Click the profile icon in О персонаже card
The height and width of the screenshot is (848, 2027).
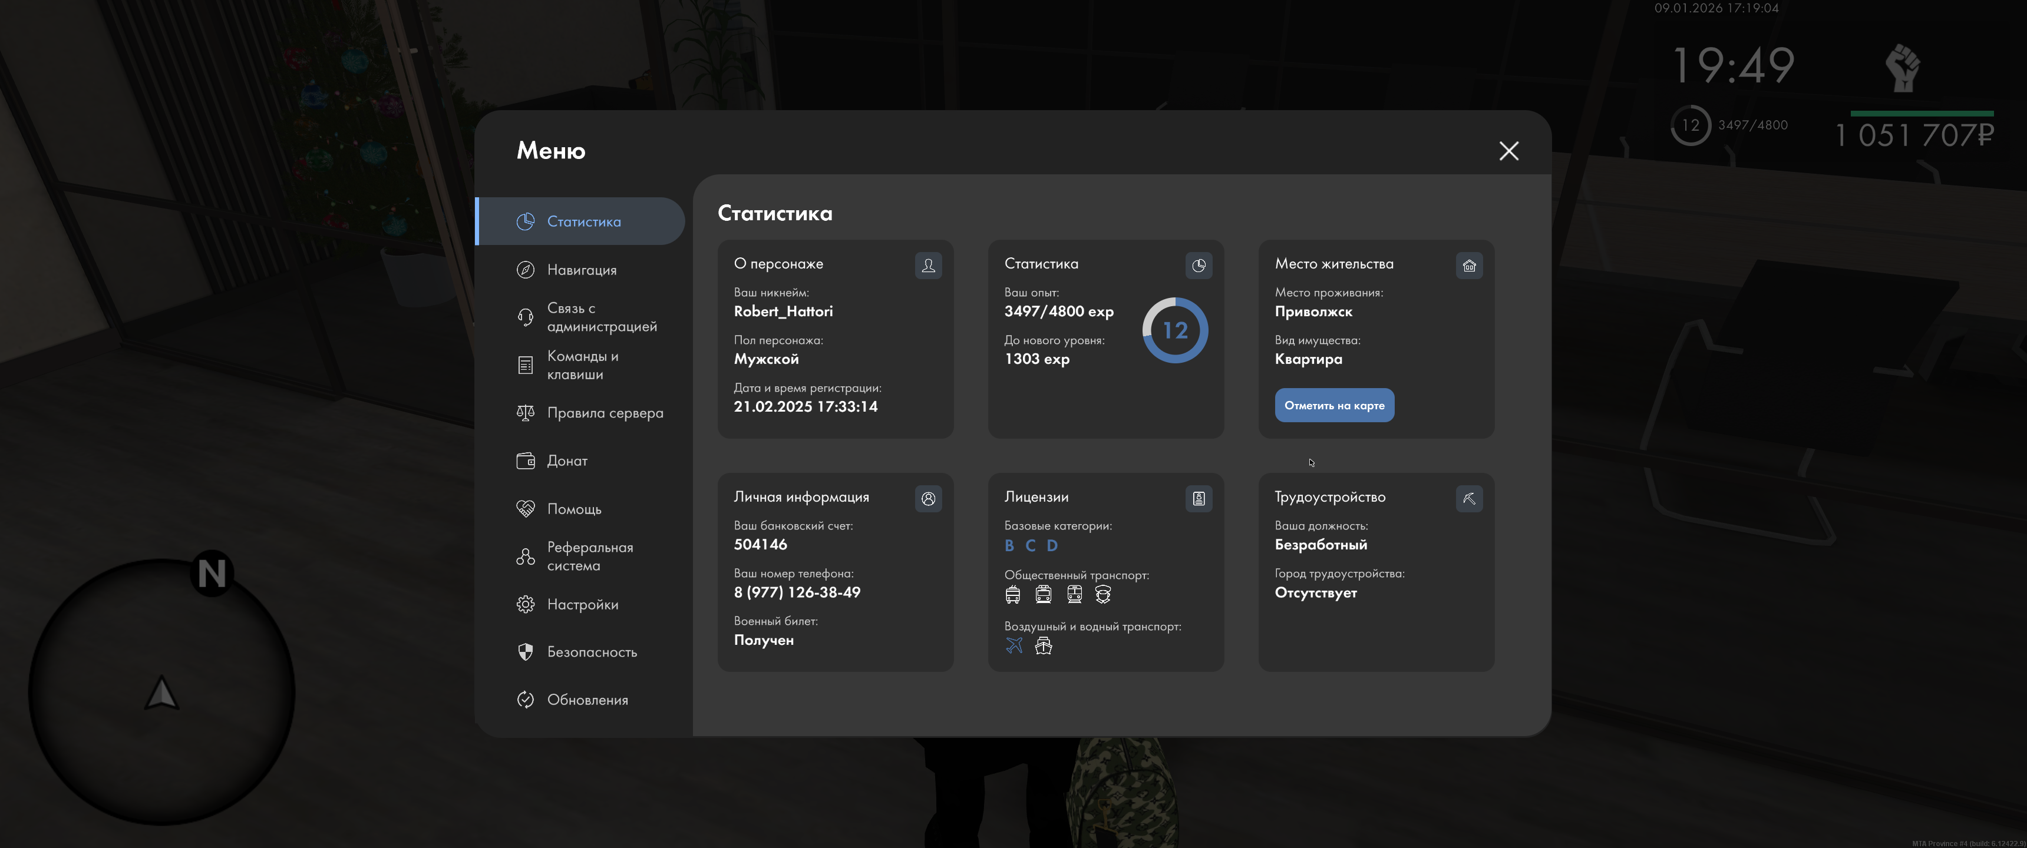tap(927, 266)
